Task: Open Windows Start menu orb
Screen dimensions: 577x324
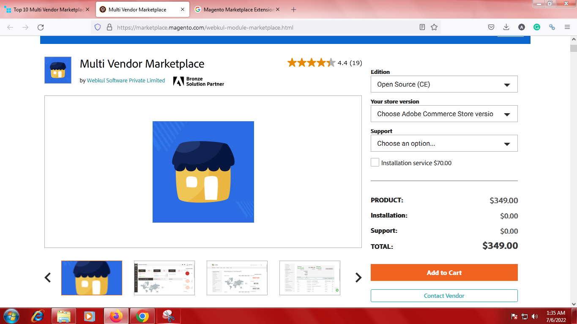Action: coord(11,316)
